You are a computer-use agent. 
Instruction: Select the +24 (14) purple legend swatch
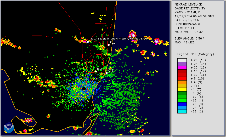tap(182, 64)
